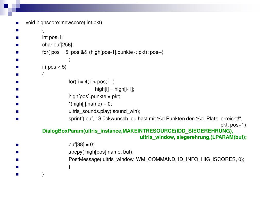Click "ultris_sounds.play( sound_win);"

[105, 111]
